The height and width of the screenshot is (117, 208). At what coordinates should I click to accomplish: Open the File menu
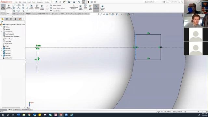[x=17, y=2]
